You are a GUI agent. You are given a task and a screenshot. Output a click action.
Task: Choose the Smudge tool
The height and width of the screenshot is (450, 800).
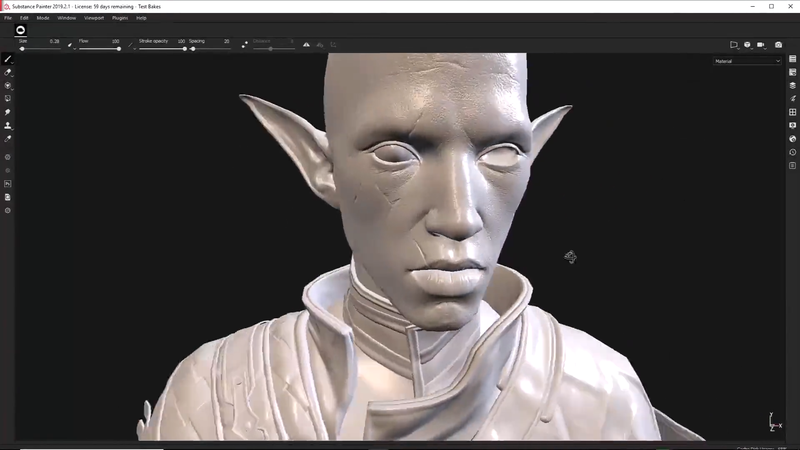(7, 112)
